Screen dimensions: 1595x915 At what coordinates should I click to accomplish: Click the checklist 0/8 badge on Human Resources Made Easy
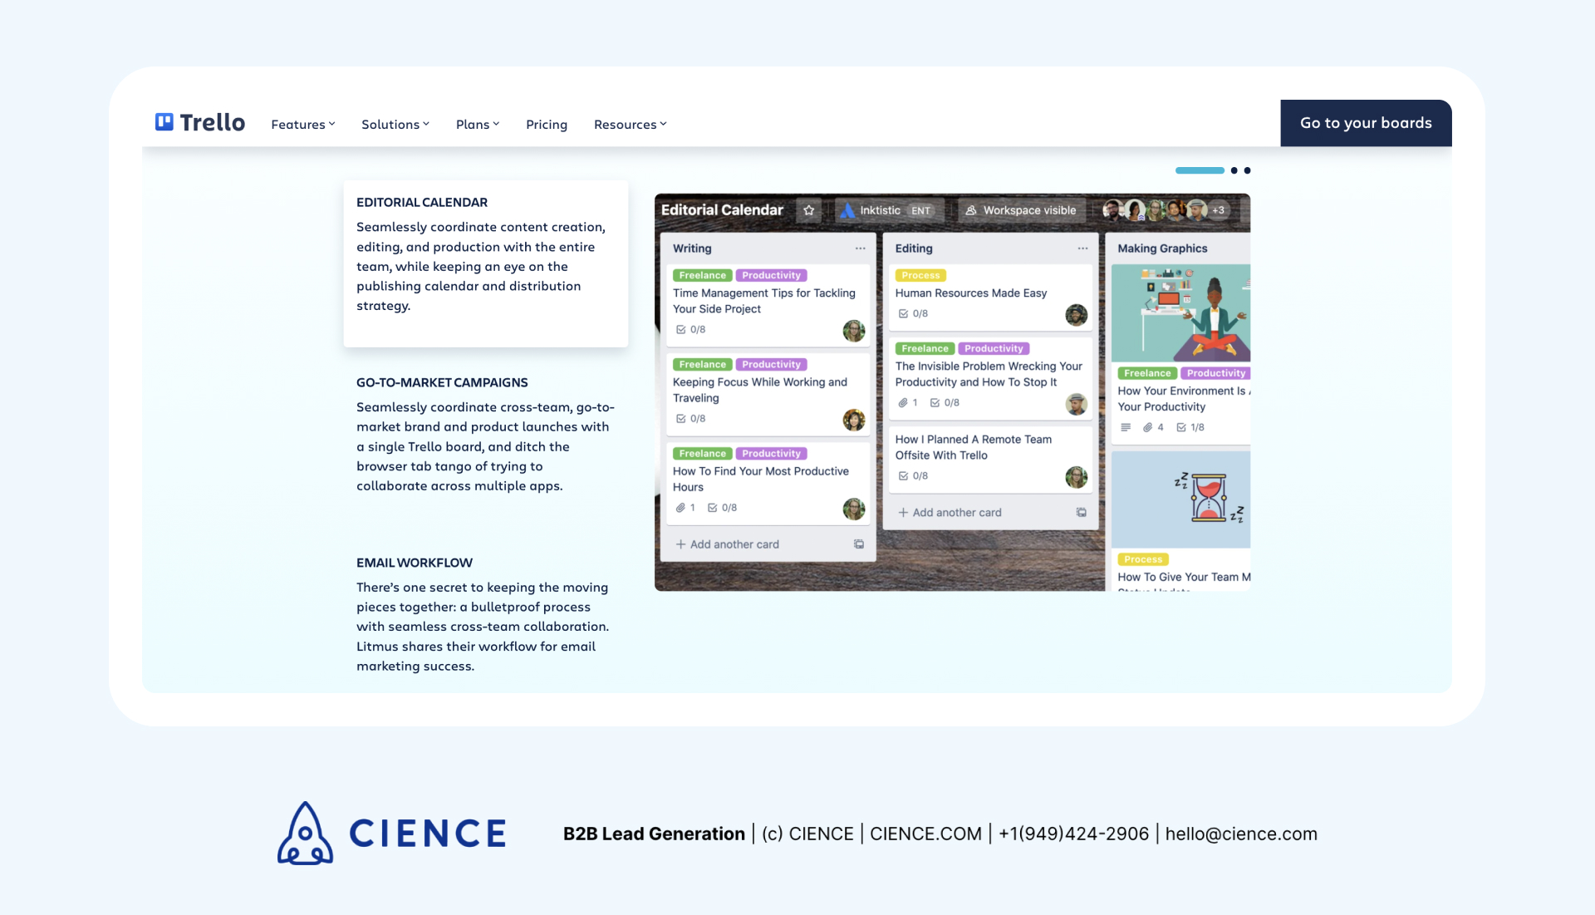(912, 313)
